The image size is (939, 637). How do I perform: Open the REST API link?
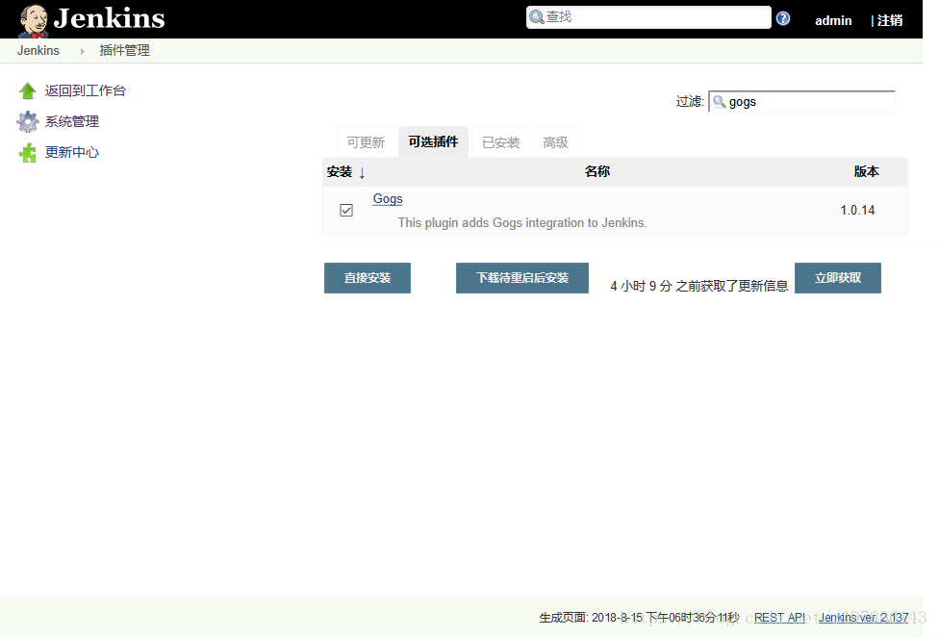tap(779, 617)
